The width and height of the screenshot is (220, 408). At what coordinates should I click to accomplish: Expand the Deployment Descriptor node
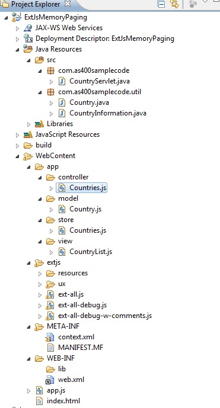pyautogui.click(x=17, y=39)
